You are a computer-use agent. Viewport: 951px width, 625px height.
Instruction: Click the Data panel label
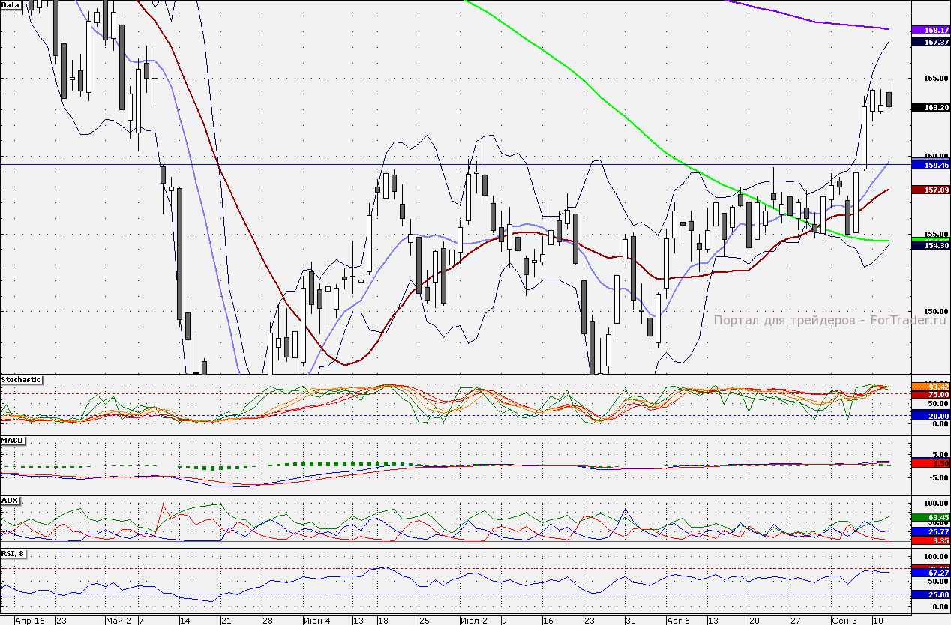pyautogui.click(x=10, y=4)
